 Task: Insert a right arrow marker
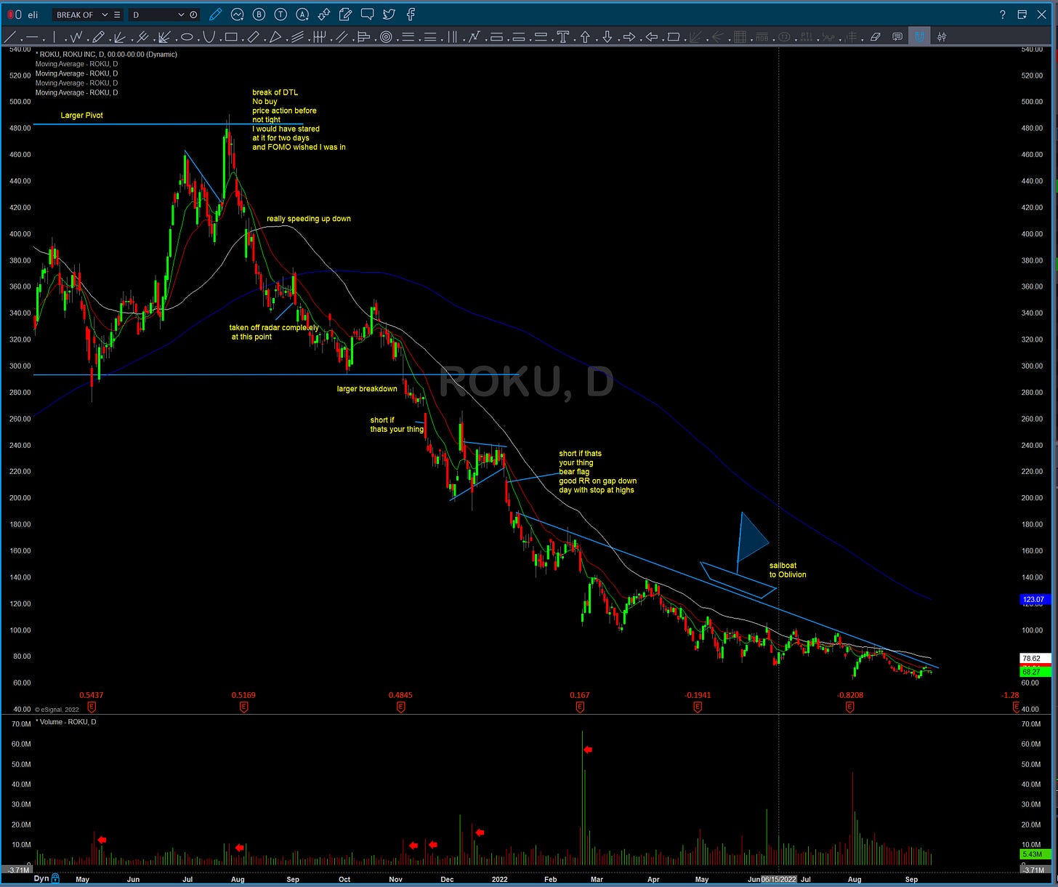629,36
